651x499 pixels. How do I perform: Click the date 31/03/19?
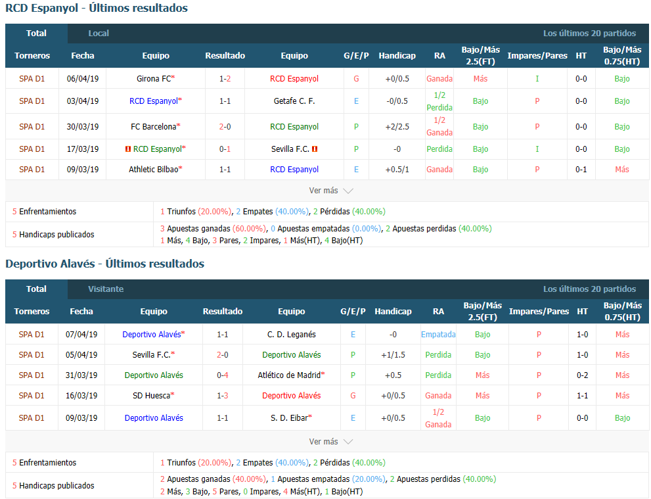(81, 375)
